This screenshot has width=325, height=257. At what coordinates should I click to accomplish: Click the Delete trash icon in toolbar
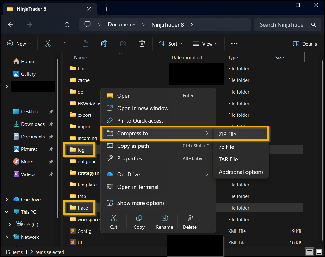pyautogui.click(x=142, y=44)
